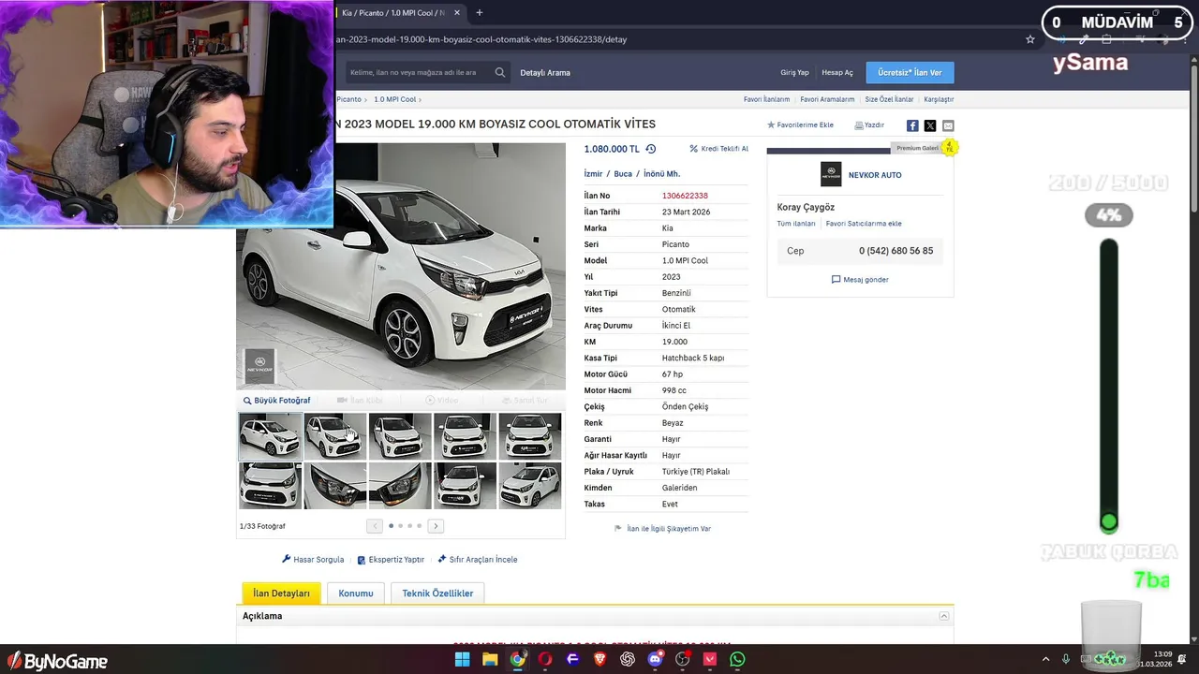Share listing on Facebook
Viewport: 1199px width, 674px height.
tap(912, 125)
